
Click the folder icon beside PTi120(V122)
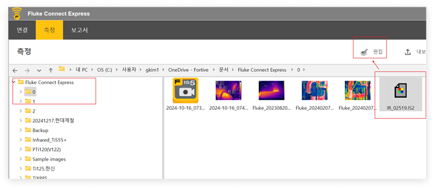28,149
